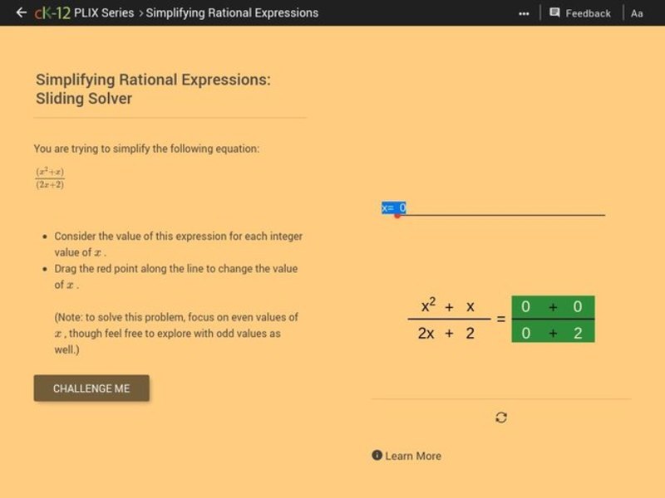Image resolution: width=665 pixels, height=498 pixels.
Task: Open the Learn More link
Action: tap(412, 456)
